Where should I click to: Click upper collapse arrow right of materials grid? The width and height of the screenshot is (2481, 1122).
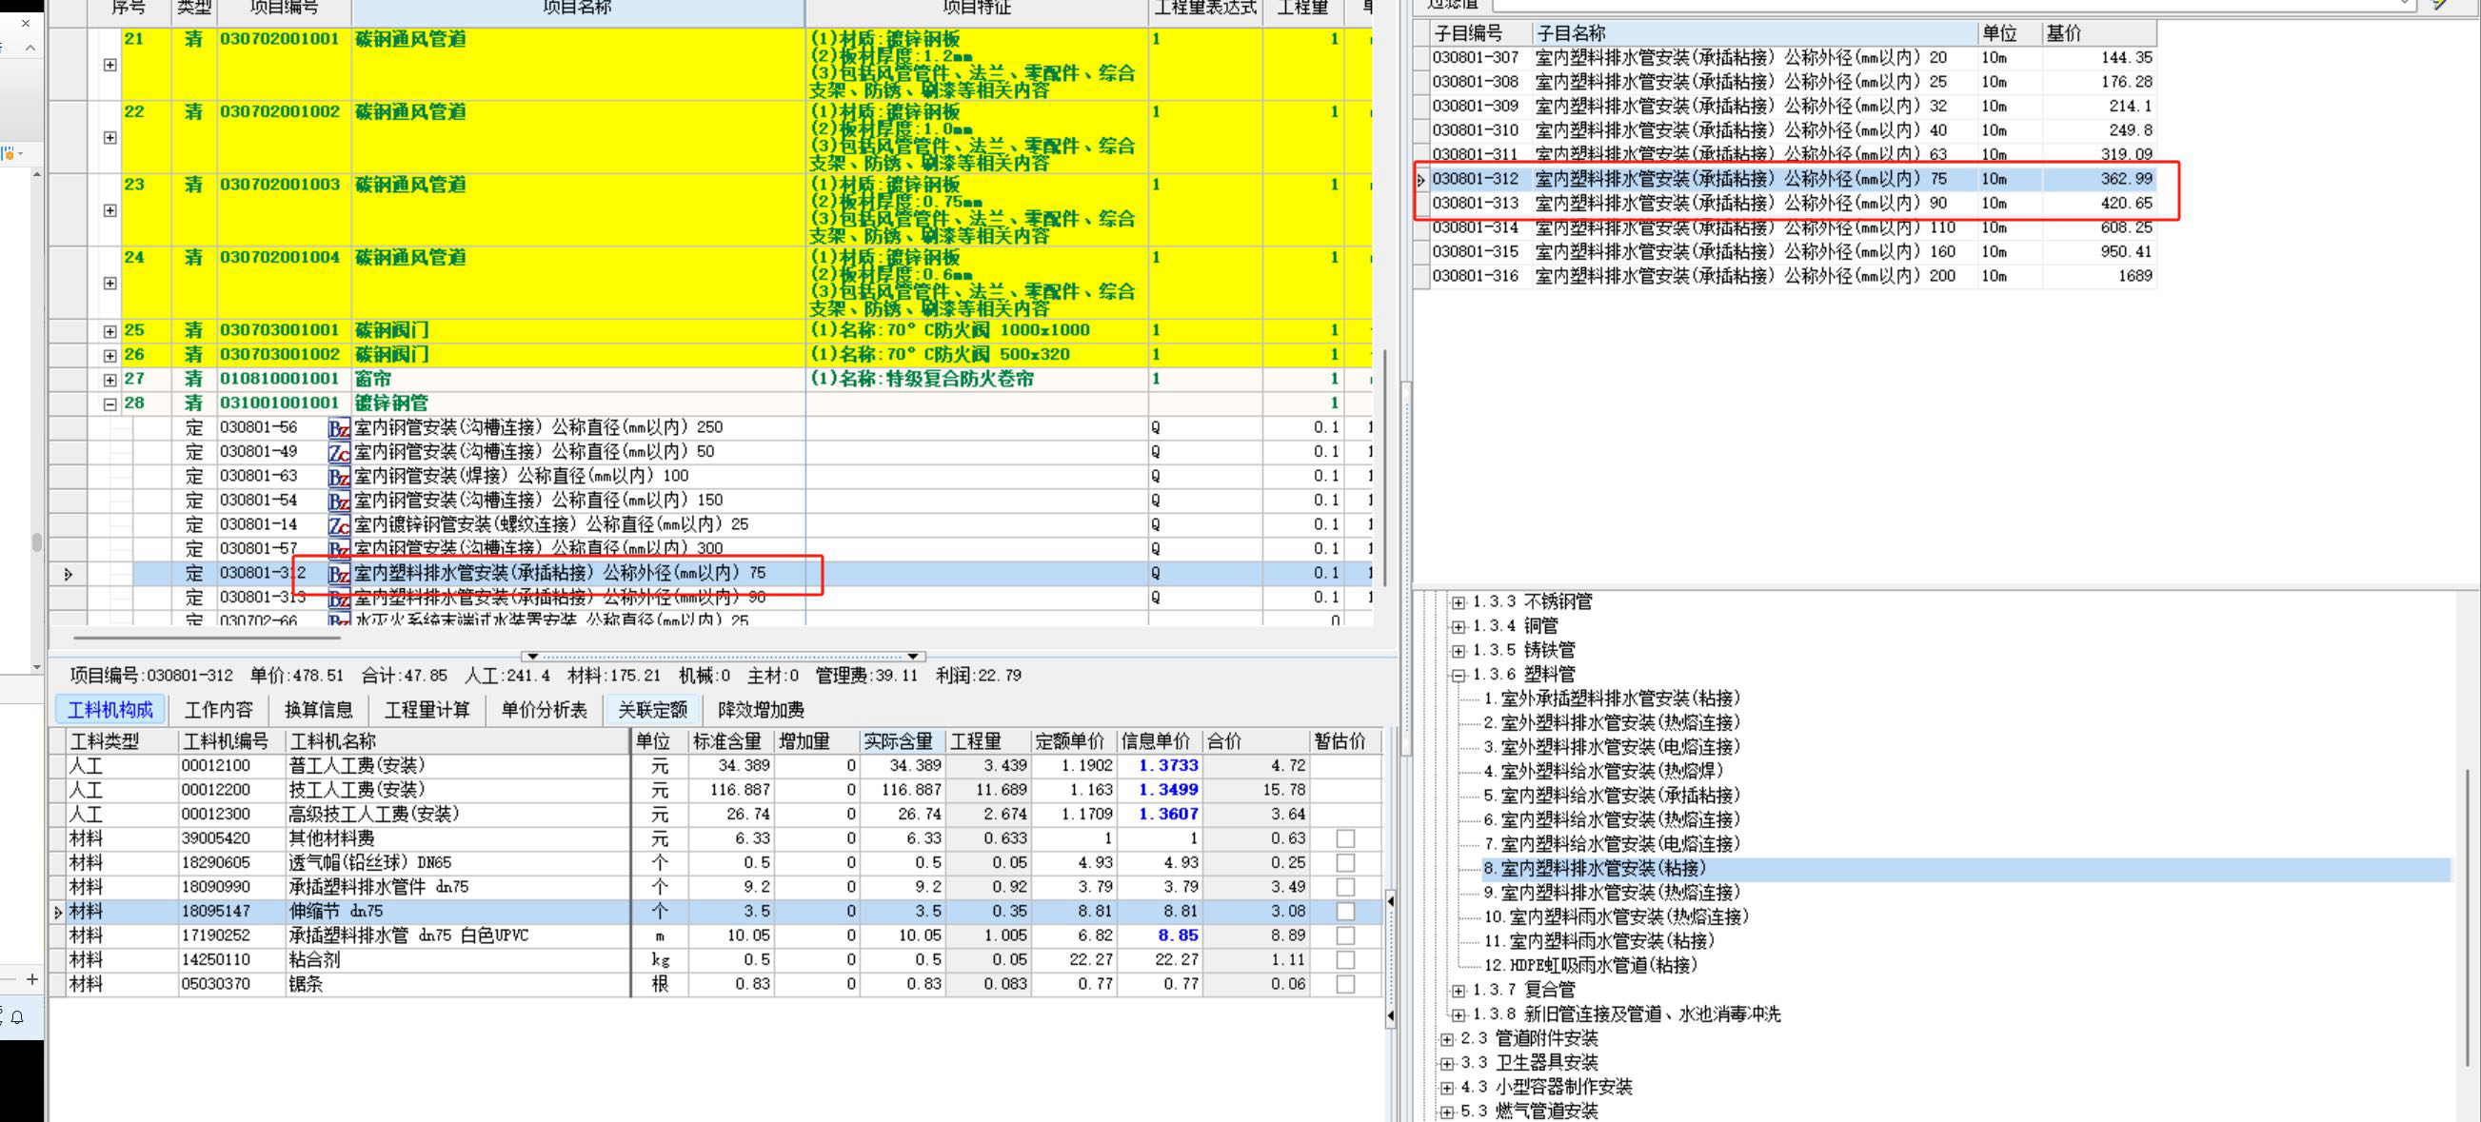coord(1390,901)
